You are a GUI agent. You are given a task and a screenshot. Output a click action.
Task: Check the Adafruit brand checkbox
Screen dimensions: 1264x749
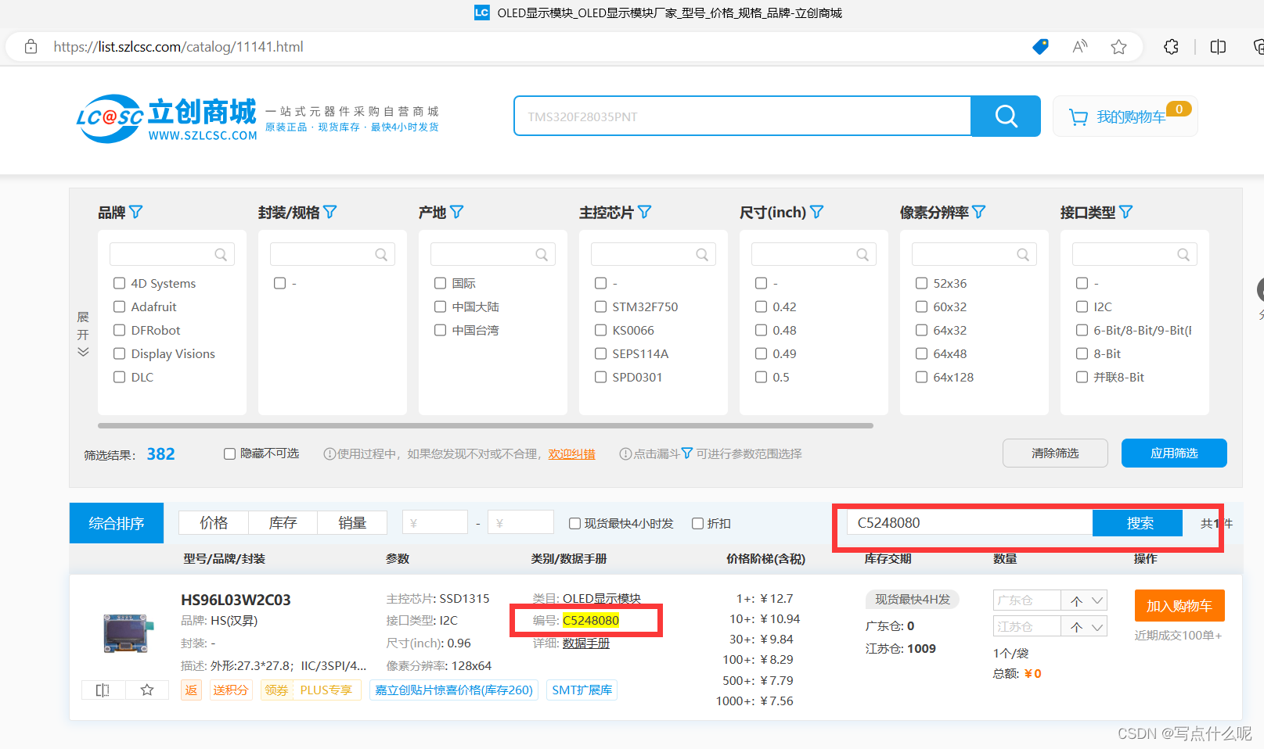(120, 306)
